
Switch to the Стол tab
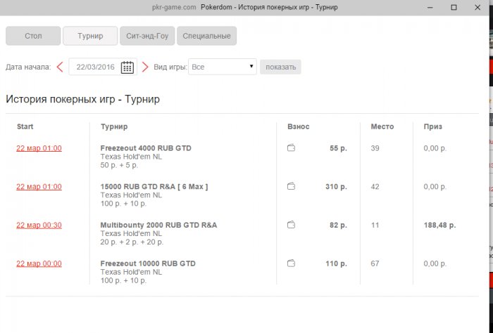click(x=33, y=36)
